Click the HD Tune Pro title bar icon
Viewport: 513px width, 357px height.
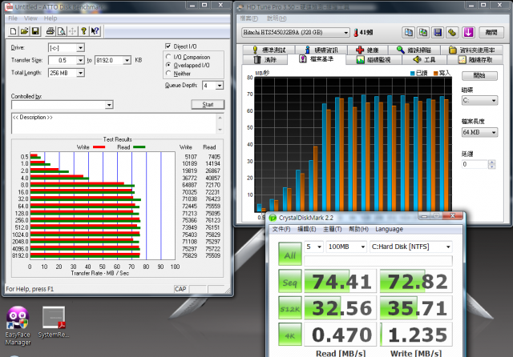click(240, 7)
